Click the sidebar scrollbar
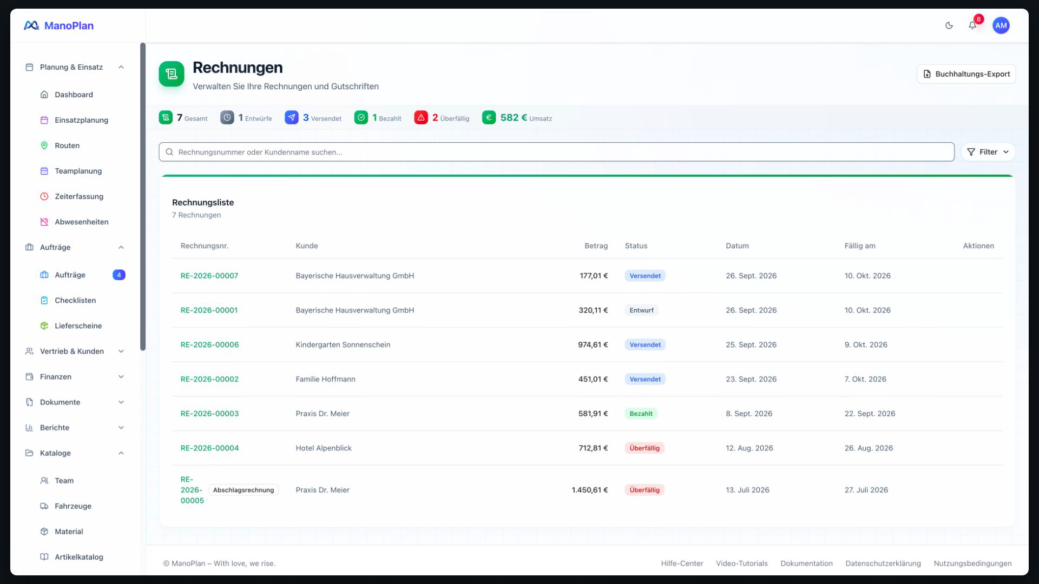This screenshot has height=584, width=1039. (x=143, y=197)
